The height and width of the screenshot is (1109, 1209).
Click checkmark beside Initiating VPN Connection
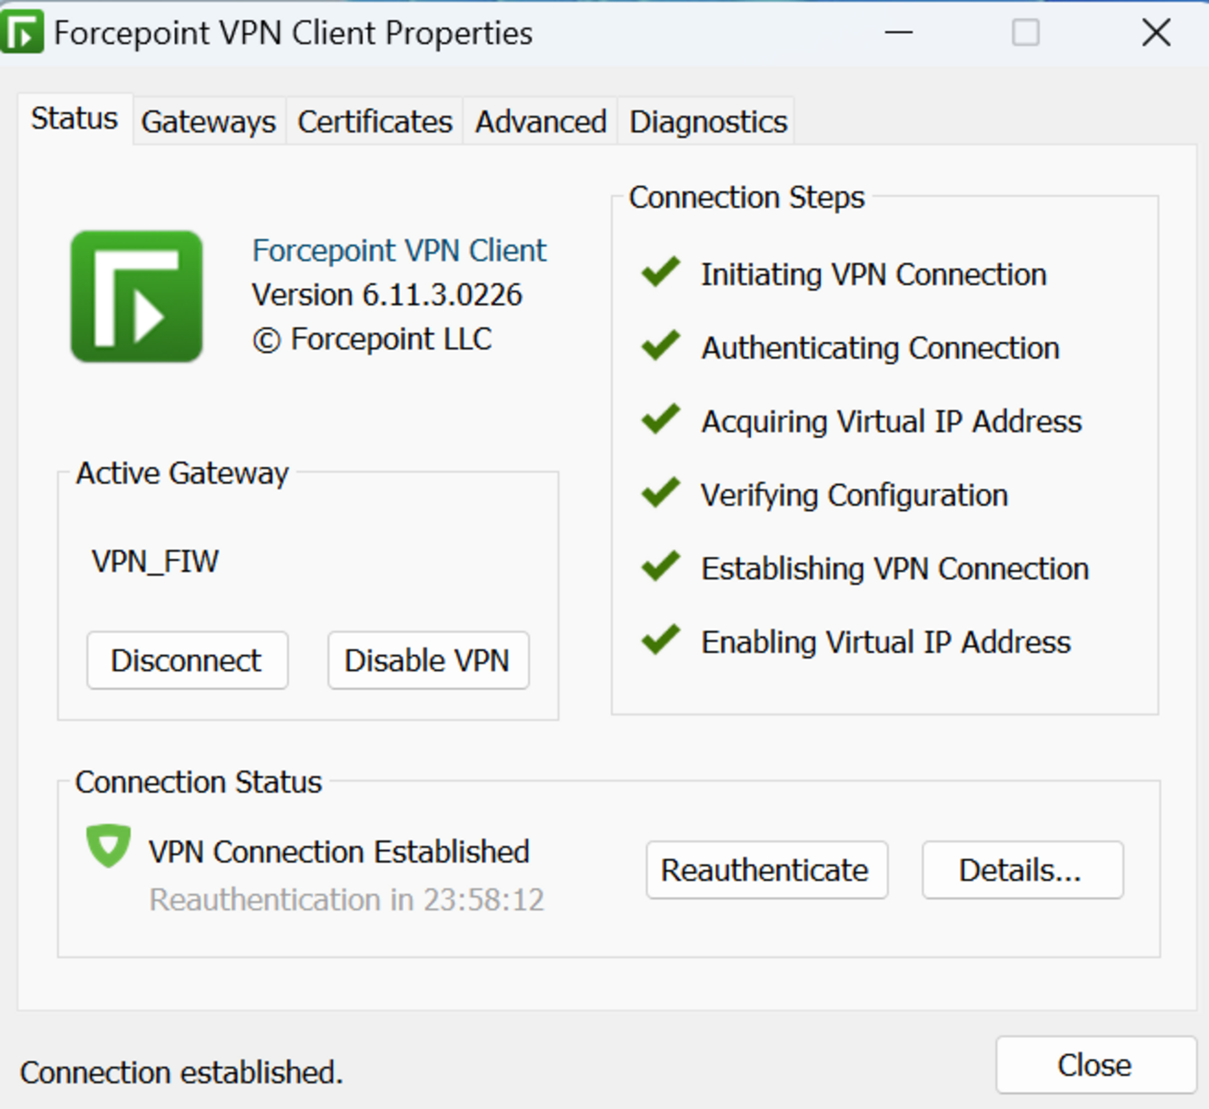pyautogui.click(x=661, y=273)
